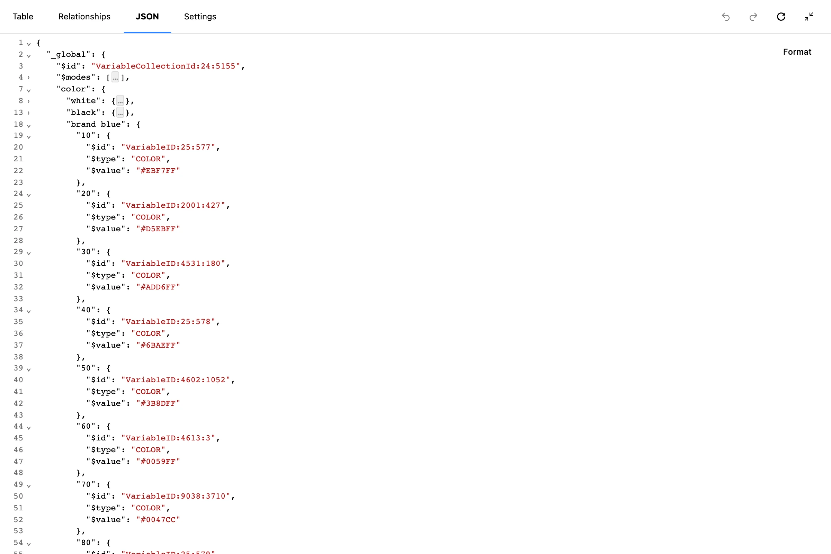The height and width of the screenshot is (554, 831).
Task: Go to the Settings tab
Action: coord(200,17)
